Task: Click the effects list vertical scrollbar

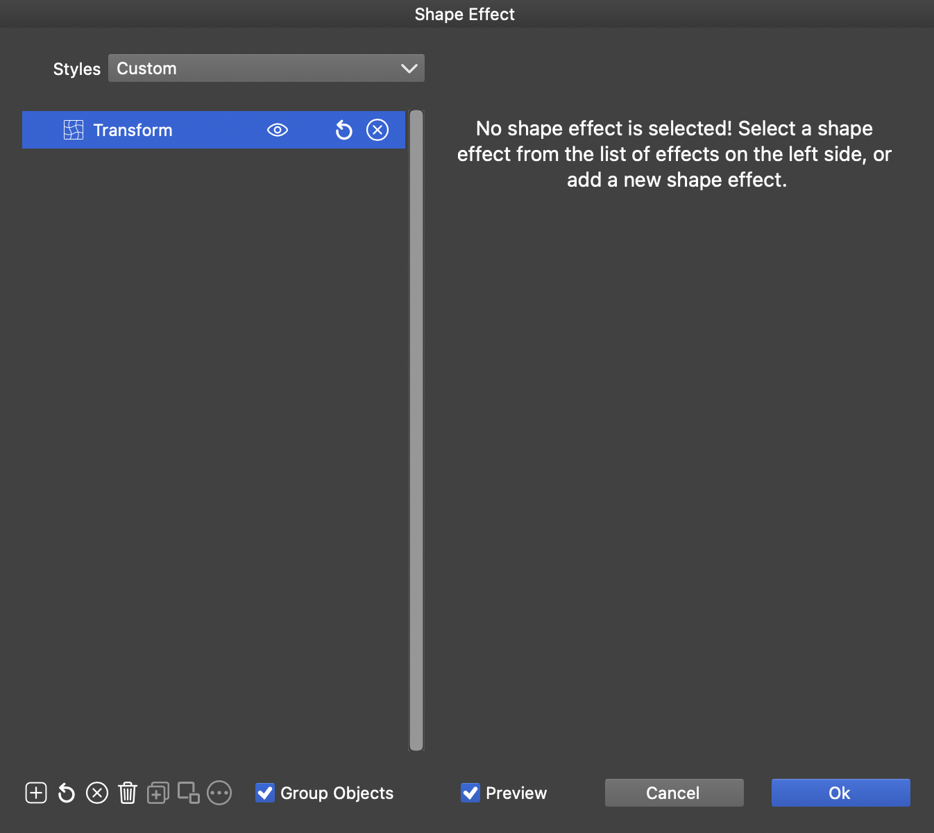Action: [416, 430]
